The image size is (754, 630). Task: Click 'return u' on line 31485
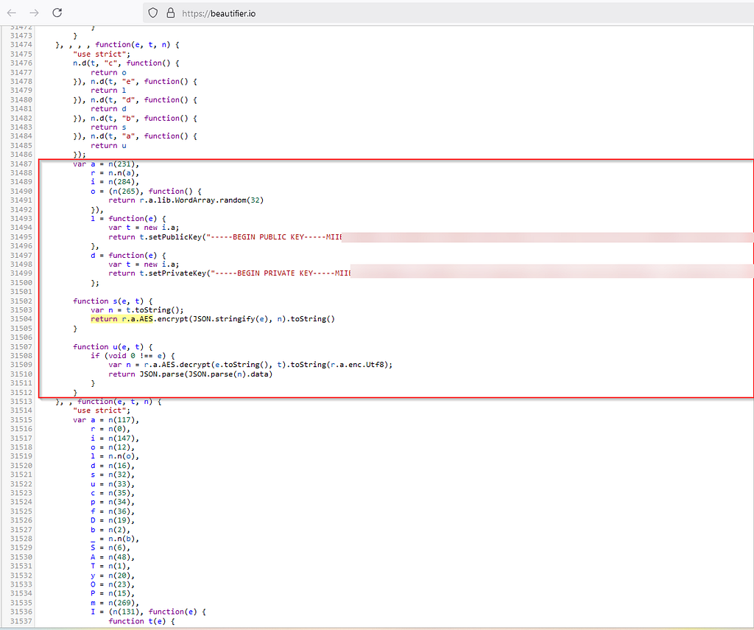point(108,145)
